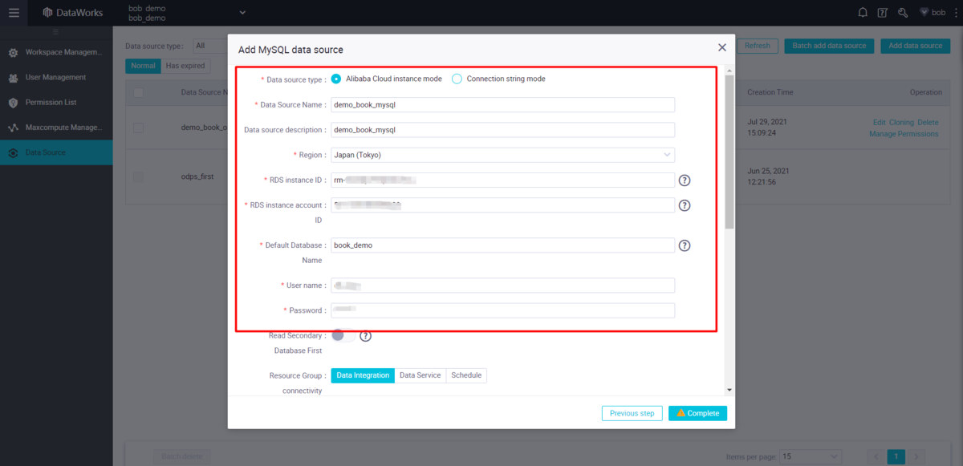Image resolution: width=963 pixels, height=466 pixels.
Task: Click Delete link for demo_book source
Action: (x=928, y=122)
